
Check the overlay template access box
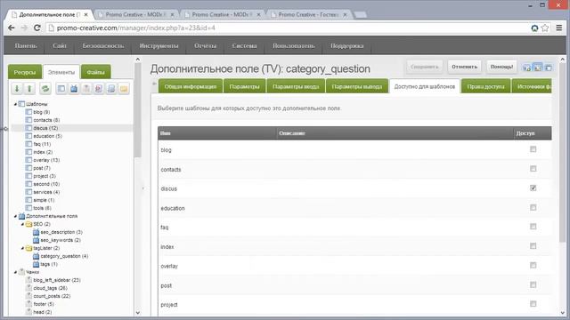[533, 266]
